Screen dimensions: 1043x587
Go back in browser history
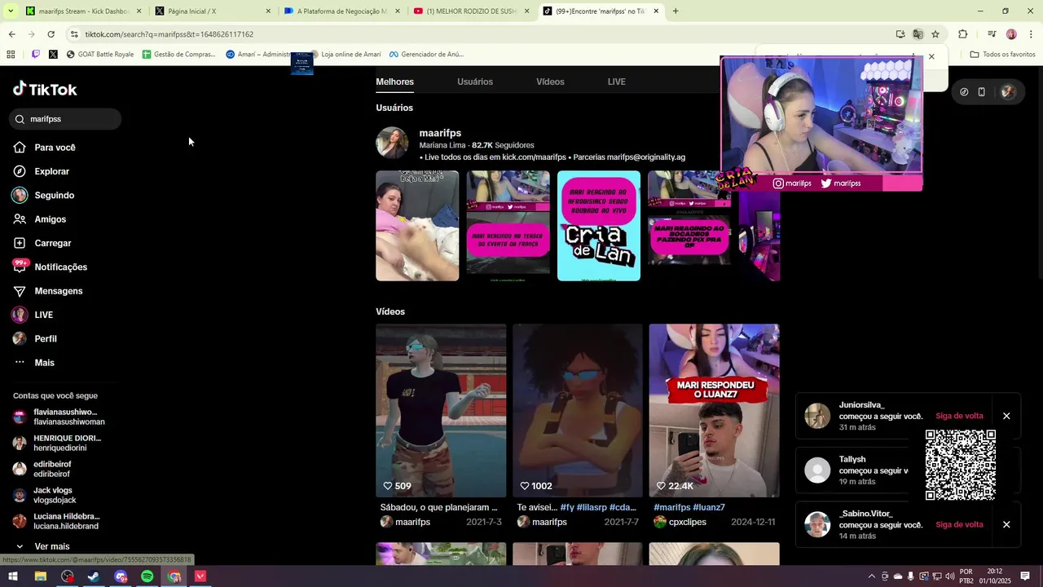11,34
